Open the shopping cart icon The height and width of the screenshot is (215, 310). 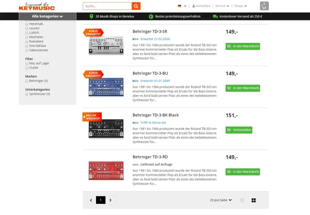pyautogui.click(x=264, y=6)
